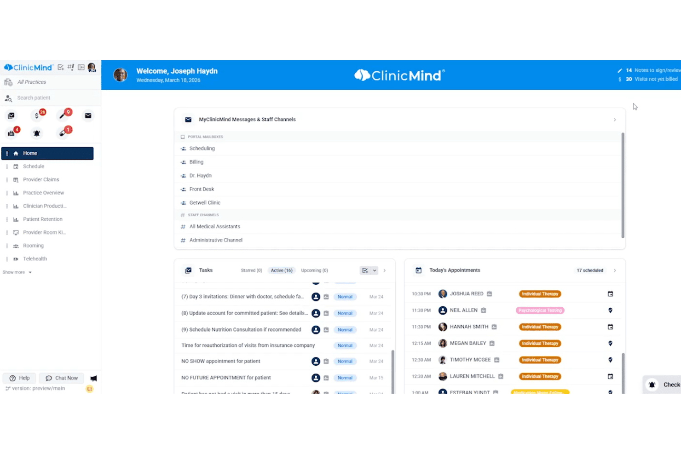Open Practice Overview in sidebar
This screenshot has width=681, height=454.
(48, 193)
